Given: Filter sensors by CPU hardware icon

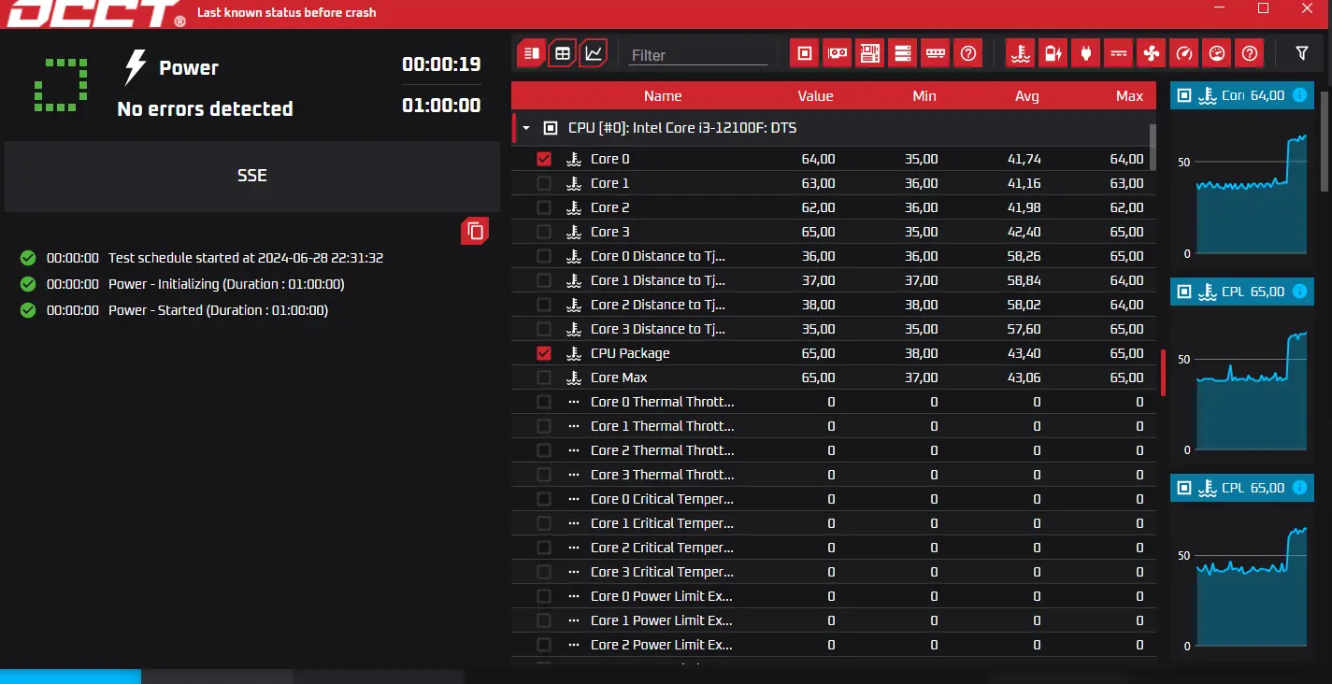Looking at the screenshot, I should [x=804, y=53].
